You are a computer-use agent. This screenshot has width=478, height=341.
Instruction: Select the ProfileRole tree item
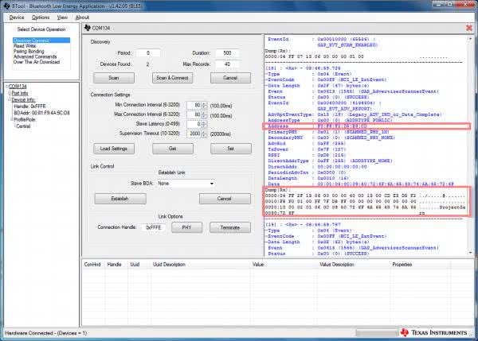(x=24, y=119)
